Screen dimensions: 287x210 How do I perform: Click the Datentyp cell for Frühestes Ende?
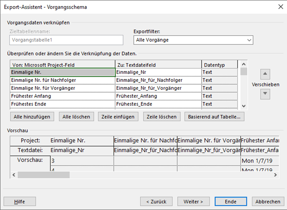(x=219, y=104)
